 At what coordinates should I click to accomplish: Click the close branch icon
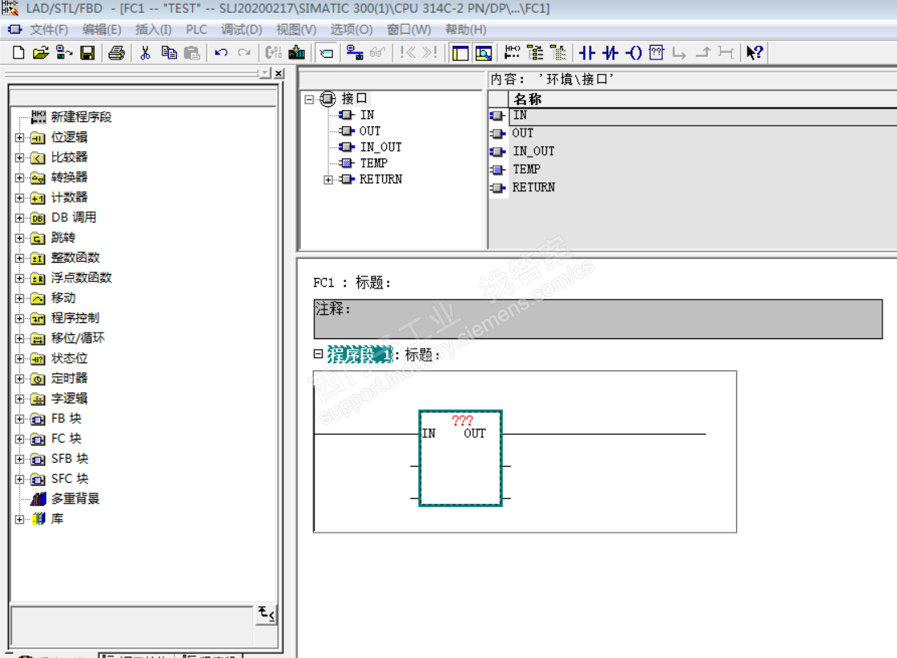[702, 53]
